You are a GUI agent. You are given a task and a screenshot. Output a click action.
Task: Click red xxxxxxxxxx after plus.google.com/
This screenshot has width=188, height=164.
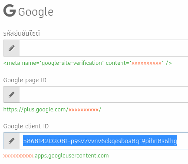[x=83, y=110]
